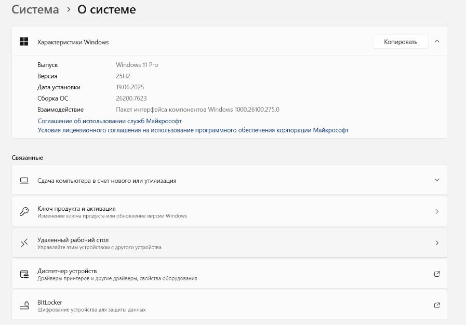Screen dimensions: 466x325
Task: Click the Windows logo icon beside Характеристики Windows
Action: [x=24, y=42]
